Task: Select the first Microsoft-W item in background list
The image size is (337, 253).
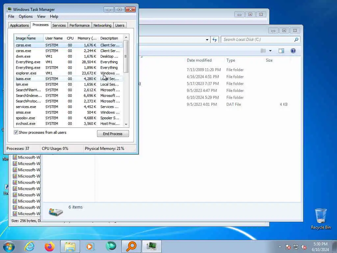Action: click(x=26, y=157)
